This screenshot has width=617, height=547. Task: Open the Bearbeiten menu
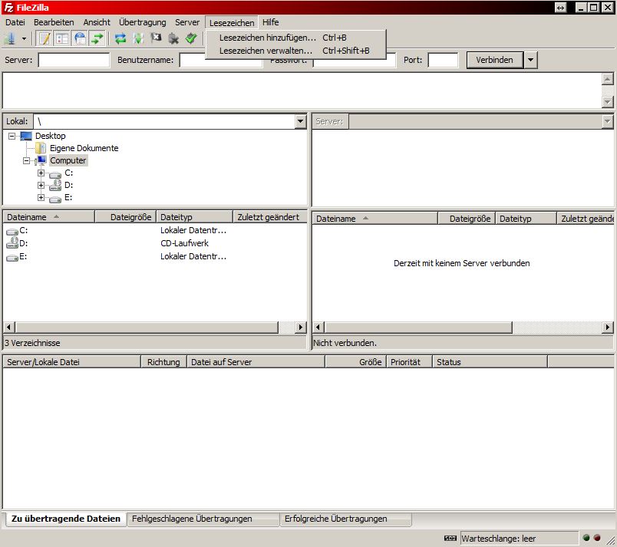click(54, 22)
